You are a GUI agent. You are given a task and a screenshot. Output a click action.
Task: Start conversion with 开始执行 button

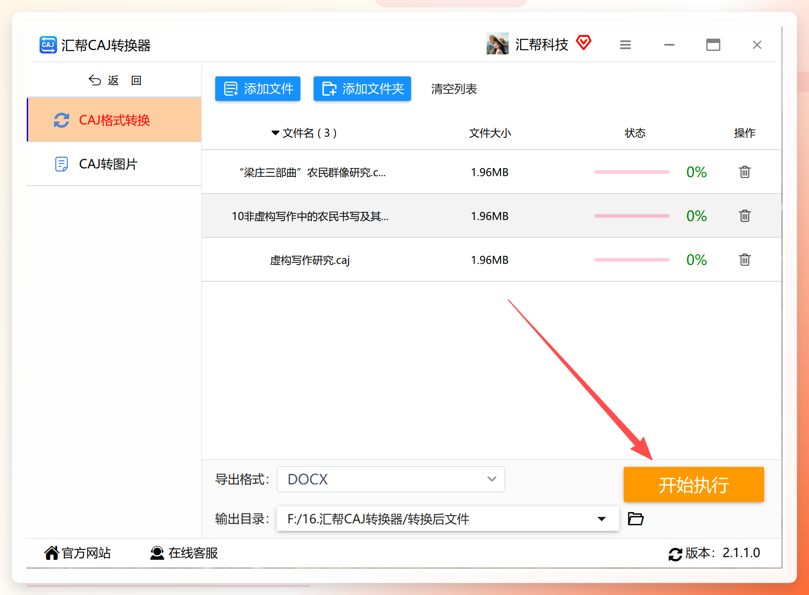[x=694, y=484]
